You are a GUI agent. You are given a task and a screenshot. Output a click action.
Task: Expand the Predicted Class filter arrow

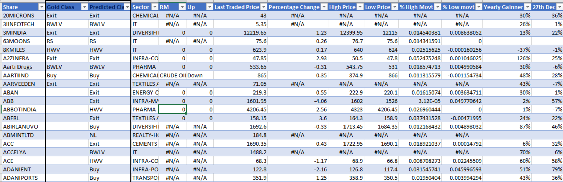point(127,7)
